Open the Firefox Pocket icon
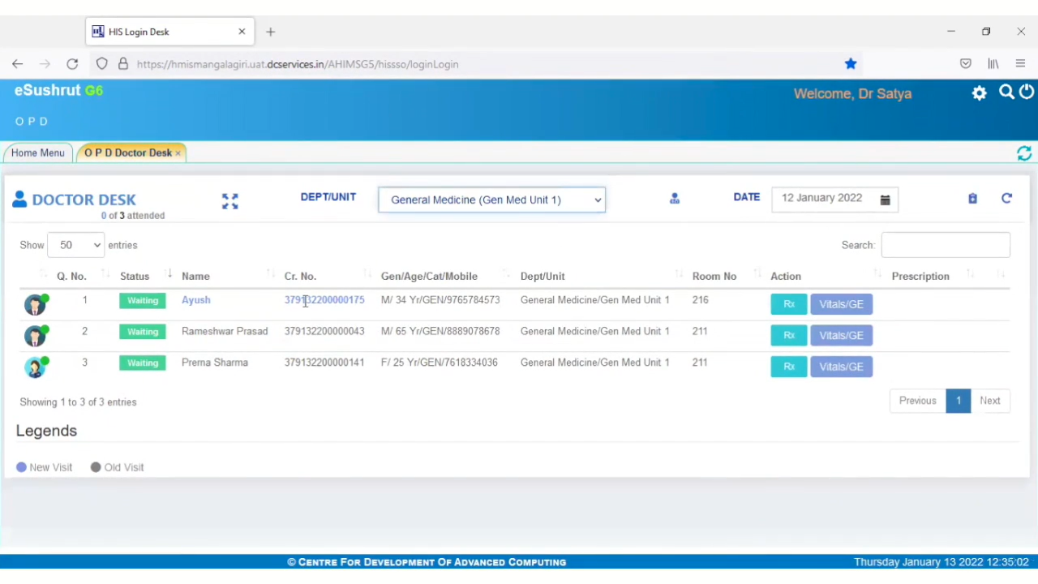This screenshot has height=584, width=1038. (966, 64)
